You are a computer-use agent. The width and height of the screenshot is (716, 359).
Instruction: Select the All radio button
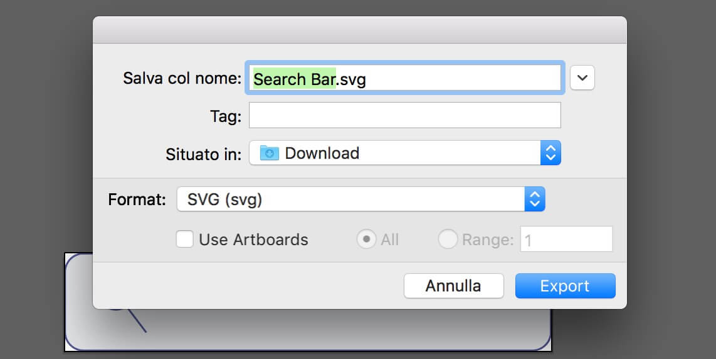coord(366,239)
